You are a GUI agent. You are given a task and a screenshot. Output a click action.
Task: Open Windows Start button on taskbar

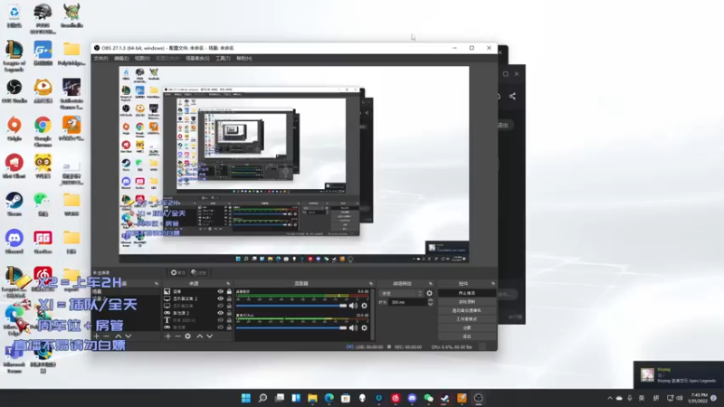coord(246,398)
